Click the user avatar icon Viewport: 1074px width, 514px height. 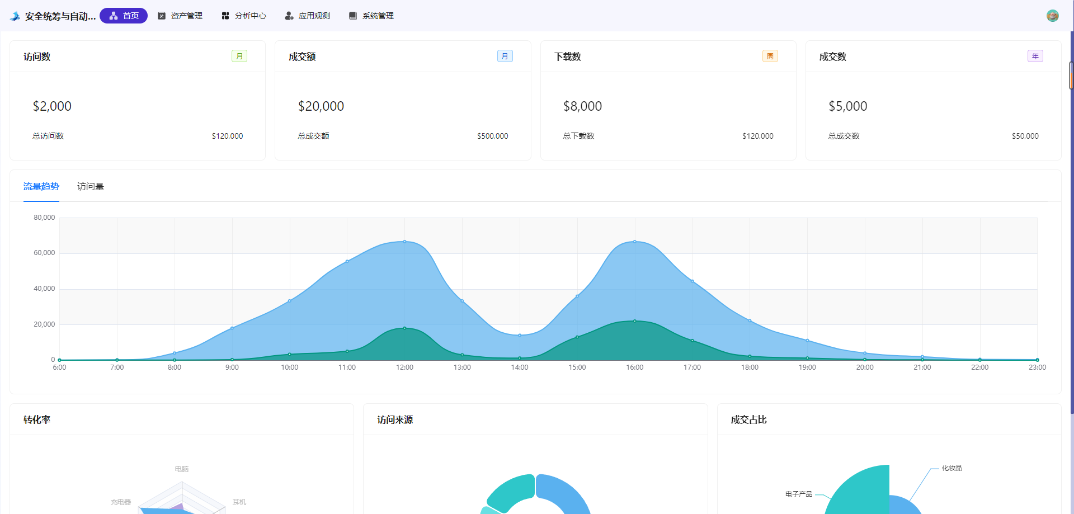click(x=1052, y=16)
